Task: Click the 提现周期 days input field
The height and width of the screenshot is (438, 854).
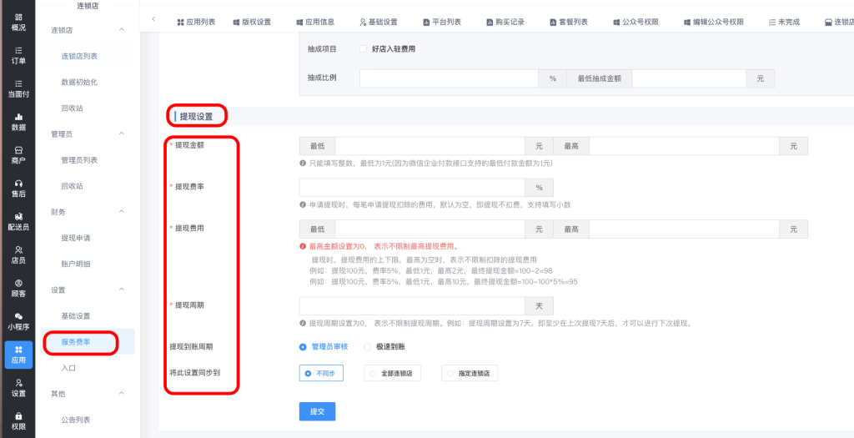Action: click(x=412, y=305)
